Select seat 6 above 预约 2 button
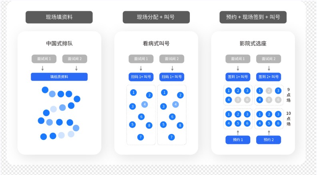The image size is (317, 175). (x=278, y=123)
